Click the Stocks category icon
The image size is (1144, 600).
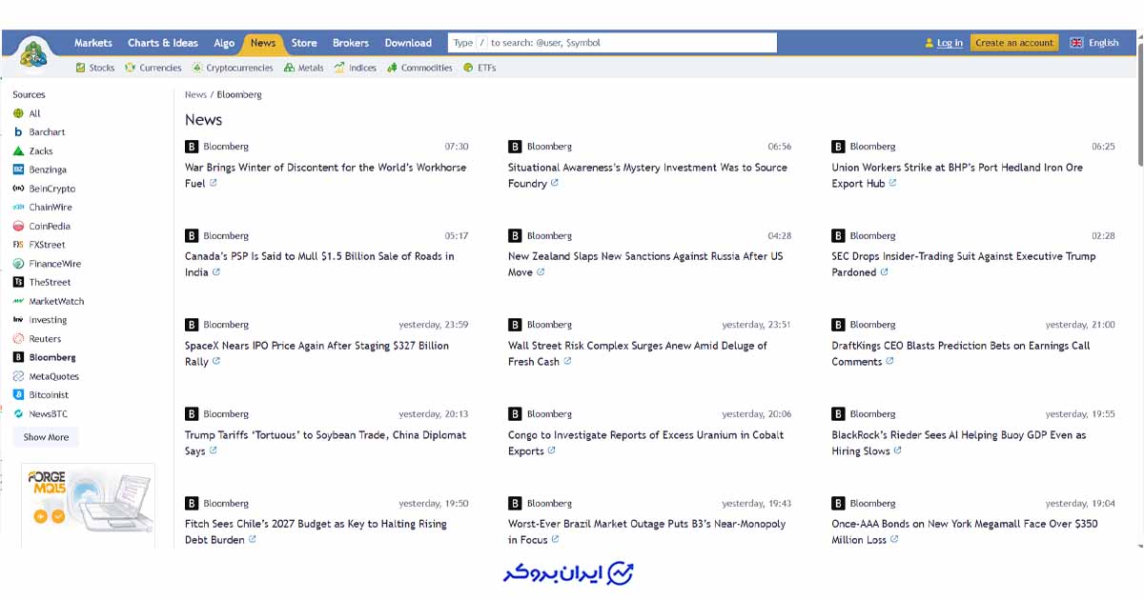[80, 68]
